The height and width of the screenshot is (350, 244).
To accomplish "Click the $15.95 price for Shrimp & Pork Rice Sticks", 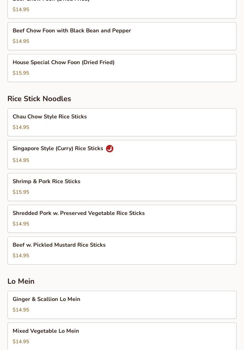I will pos(21,192).
